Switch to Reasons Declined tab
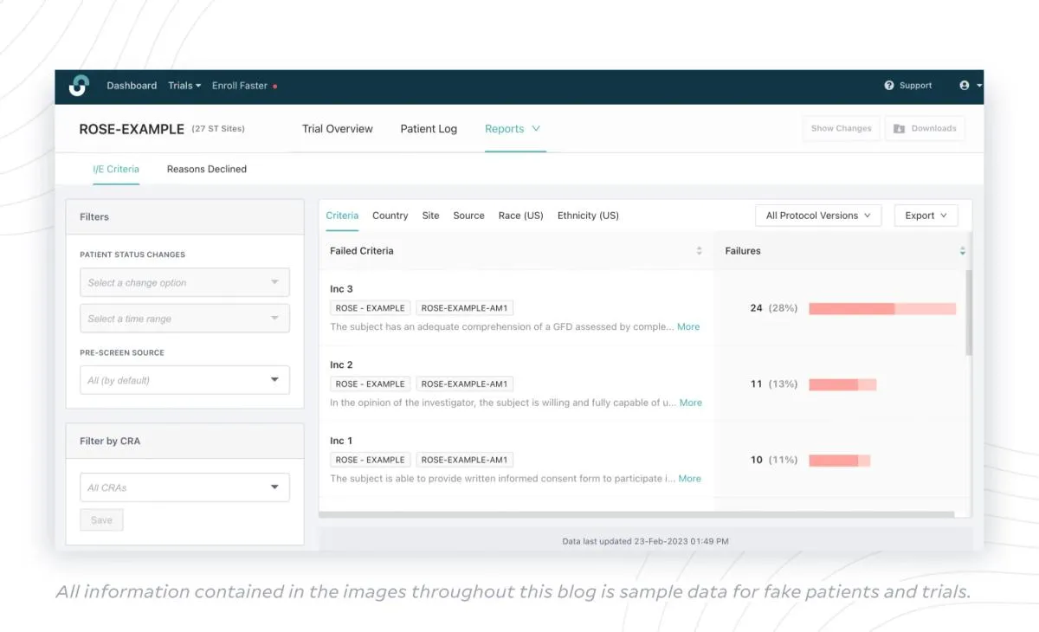 click(206, 169)
